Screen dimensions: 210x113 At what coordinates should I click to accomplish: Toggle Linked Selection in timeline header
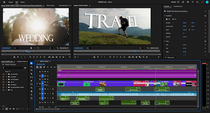[x=44, y=67]
